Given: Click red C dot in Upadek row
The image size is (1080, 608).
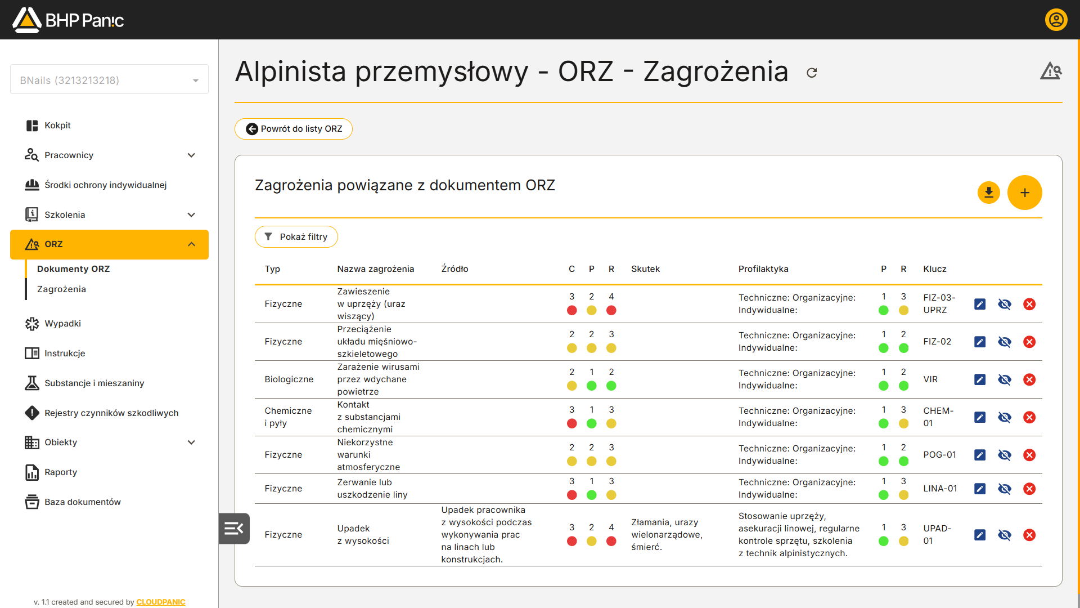Looking at the screenshot, I should (x=571, y=541).
